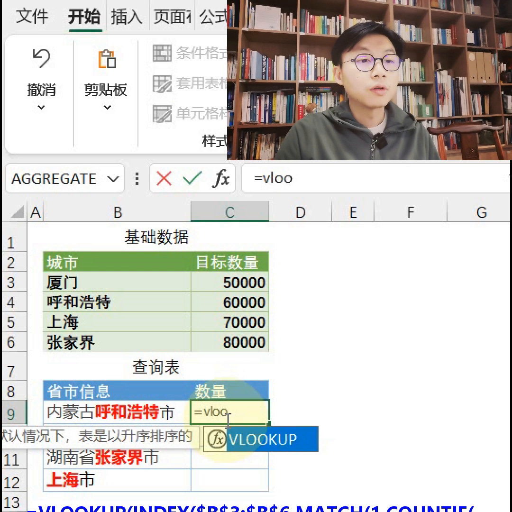Select row 6 header

click(14, 342)
